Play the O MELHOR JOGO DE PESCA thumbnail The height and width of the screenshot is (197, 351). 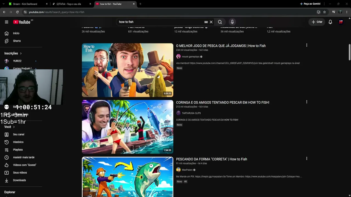(128, 70)
